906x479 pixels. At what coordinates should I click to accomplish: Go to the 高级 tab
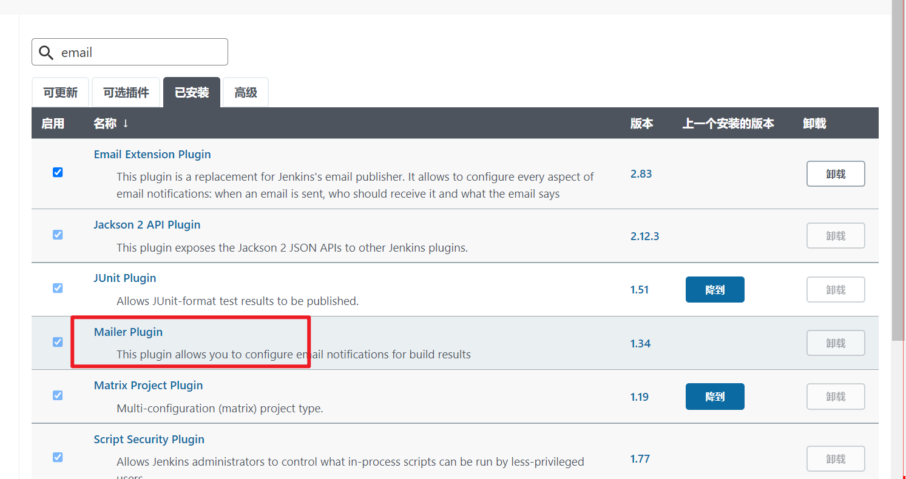coord(246,93)
